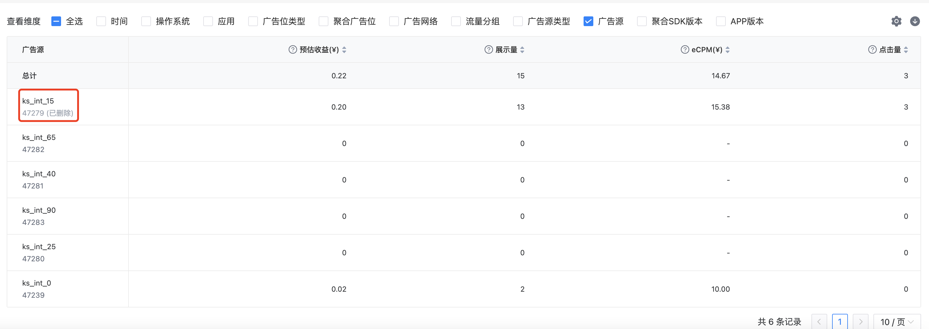Enable the 操作系统 dimension checkbox
Viewport: 929px width, 329px height.
[146, 21]
